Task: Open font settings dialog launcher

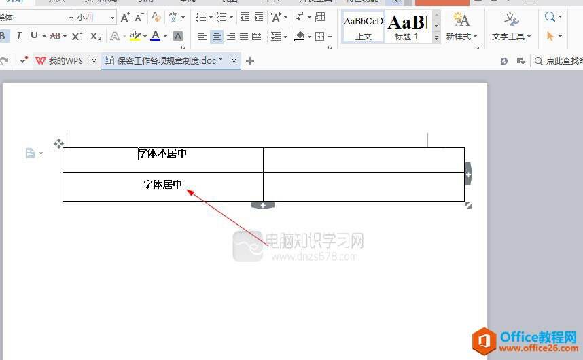Action: coord(183,47)
